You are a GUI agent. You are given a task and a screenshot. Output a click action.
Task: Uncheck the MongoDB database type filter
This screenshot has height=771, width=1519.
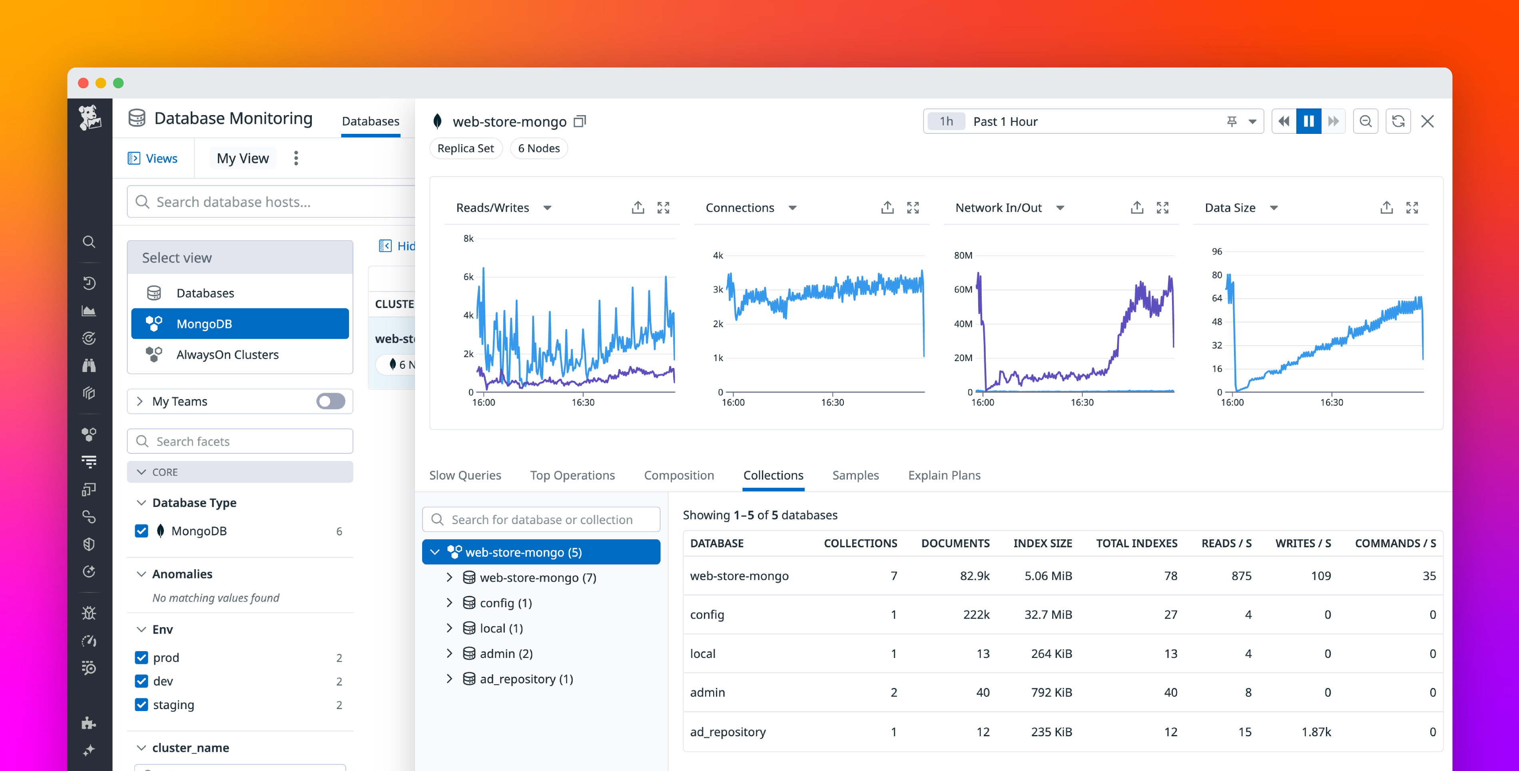tap(142, 531)
